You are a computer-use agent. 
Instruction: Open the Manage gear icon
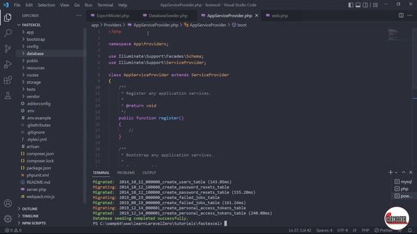[x=8, y=219]
